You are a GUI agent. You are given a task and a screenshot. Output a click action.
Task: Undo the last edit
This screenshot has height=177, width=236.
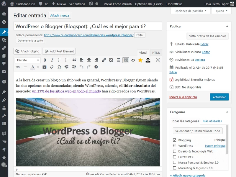coord(81,67)
